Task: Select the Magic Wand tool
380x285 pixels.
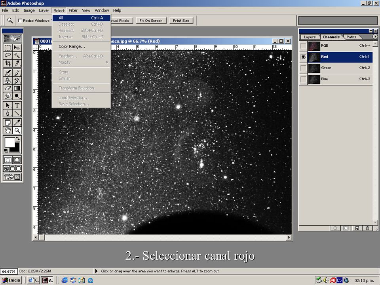Action: tap(17, 56)
